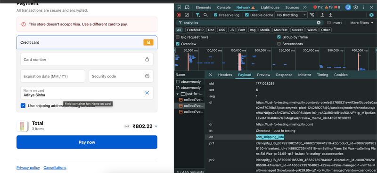Click the AI assistance icon in DevTools
Screen dimensions: 377x173
348,7
